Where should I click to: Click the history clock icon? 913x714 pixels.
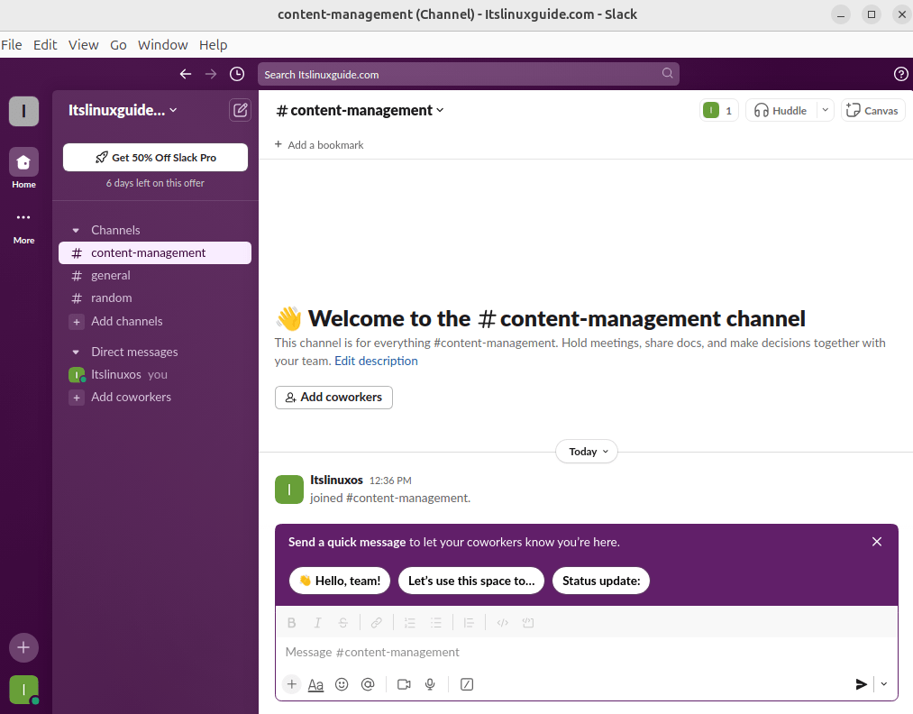click(x=236, y=74)
